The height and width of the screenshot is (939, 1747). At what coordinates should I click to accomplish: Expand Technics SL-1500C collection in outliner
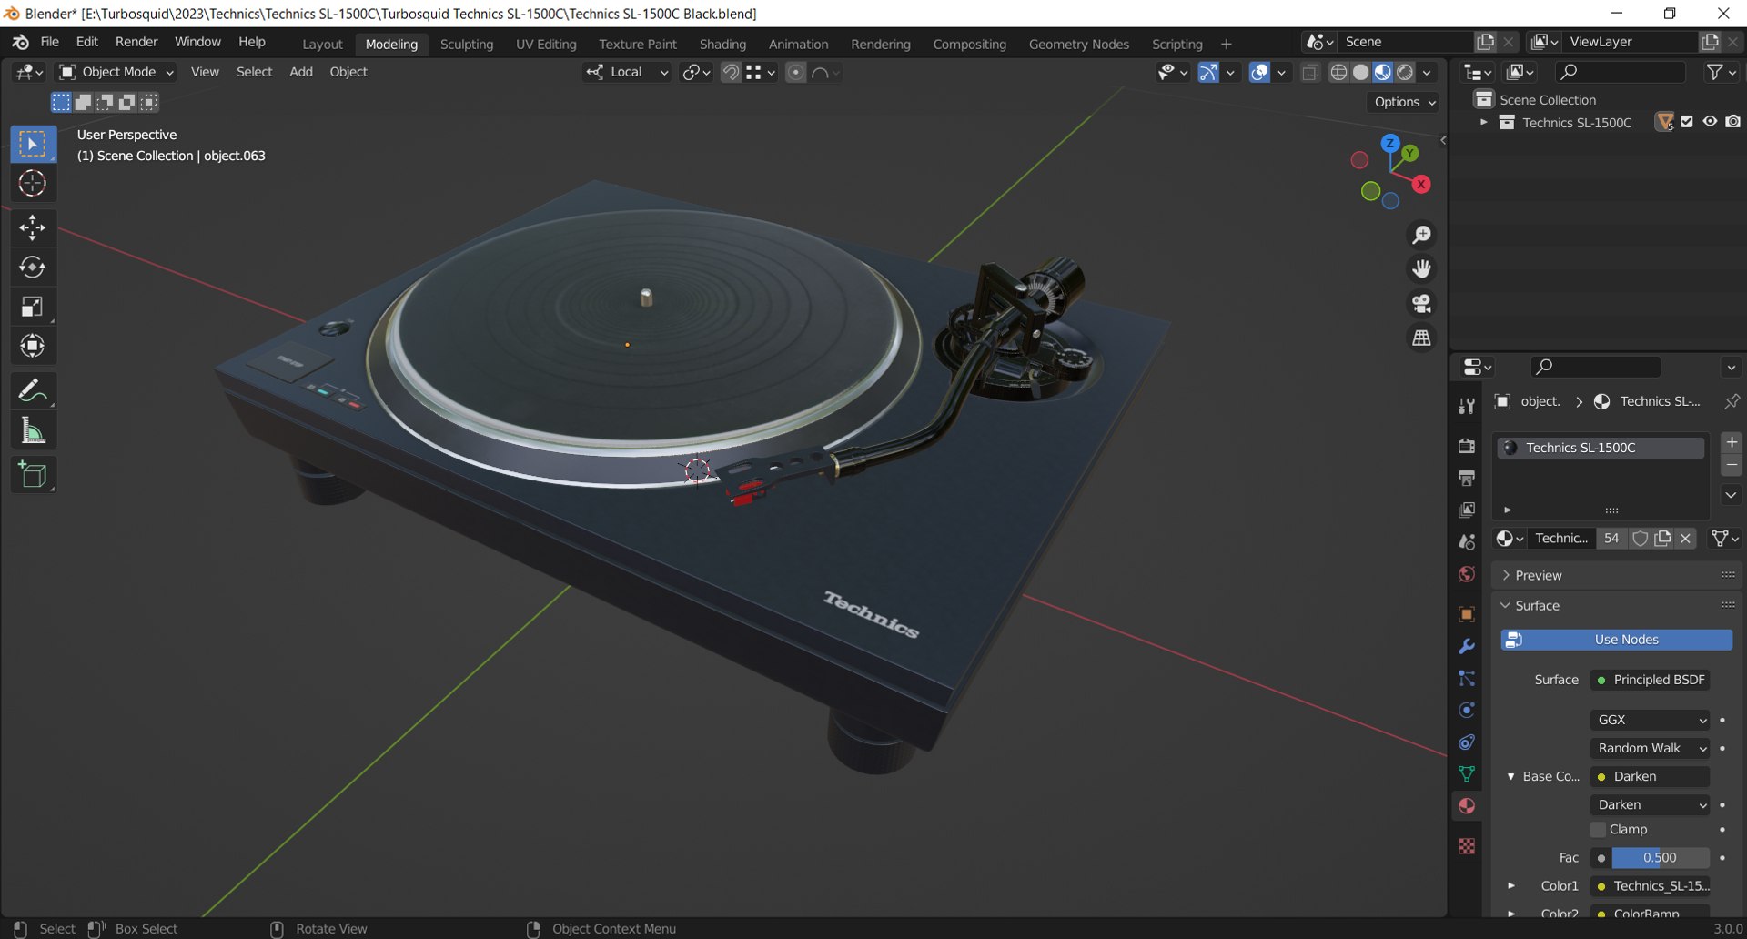click(x=1484, y=122)
